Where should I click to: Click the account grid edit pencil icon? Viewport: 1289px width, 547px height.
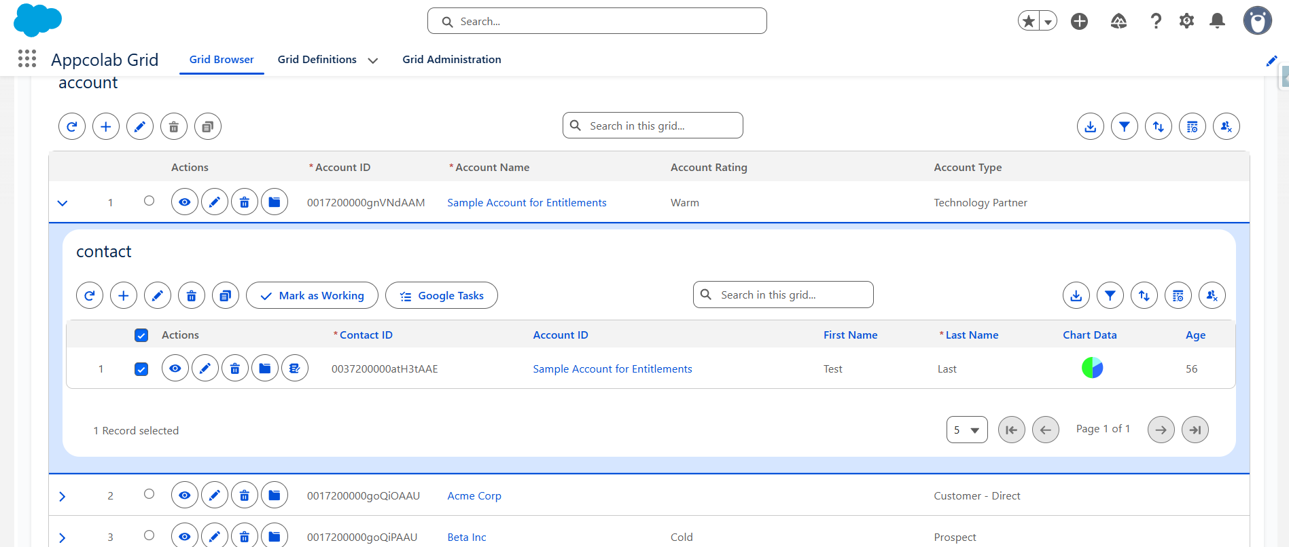pyautogui.click(x=140, y=126)
